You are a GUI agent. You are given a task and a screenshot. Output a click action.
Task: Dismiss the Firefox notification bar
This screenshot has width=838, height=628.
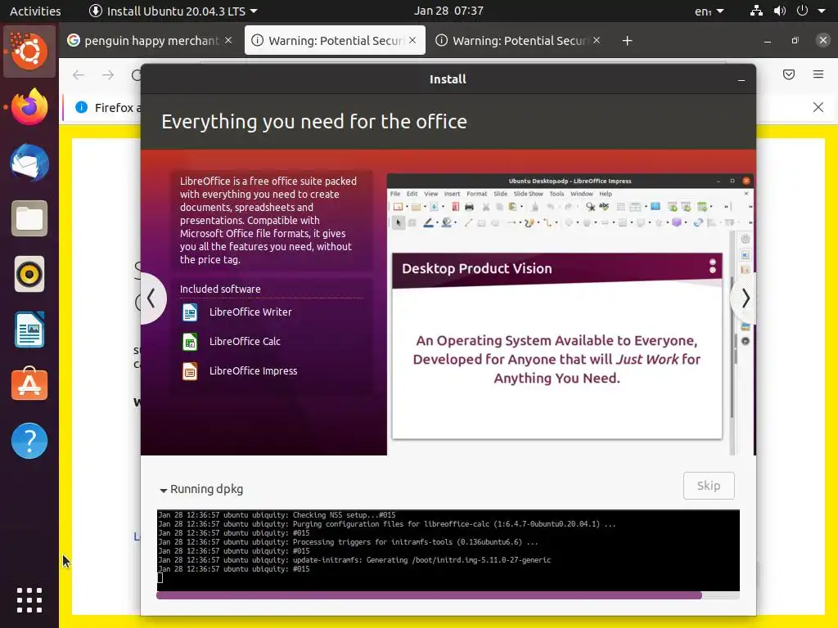pyautogui.click(x=818, y=107)
